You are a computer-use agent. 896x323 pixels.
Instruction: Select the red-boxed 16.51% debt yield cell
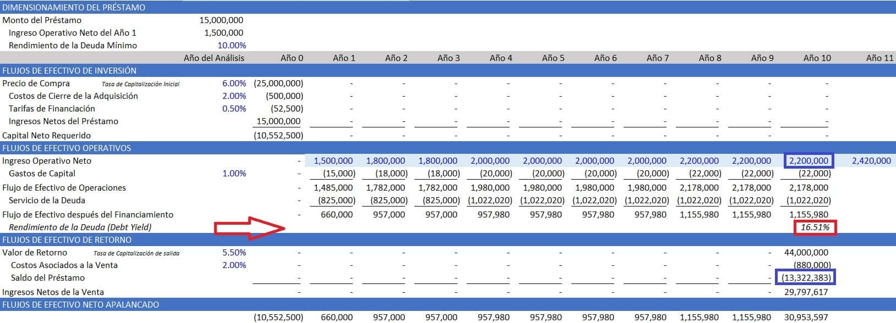click(815, 227)
